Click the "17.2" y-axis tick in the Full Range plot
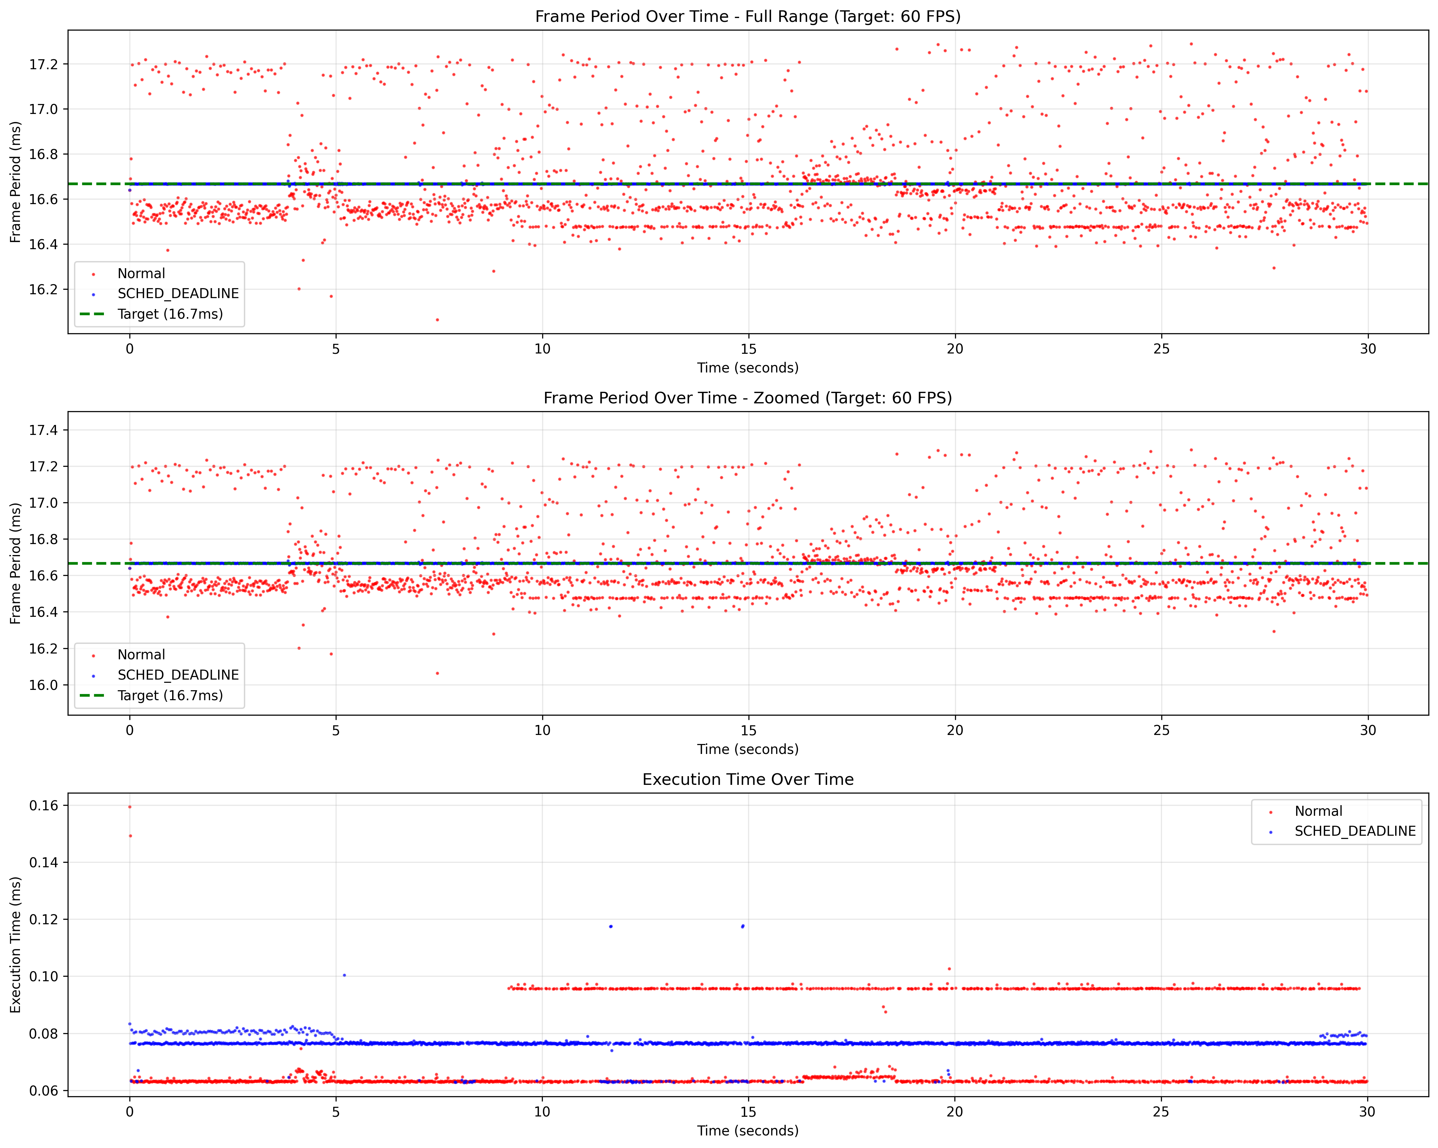This screenshot has height=1148, width=1438. 43,65
